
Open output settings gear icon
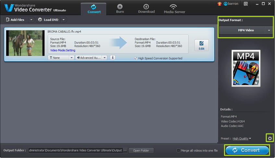[270, 138]
